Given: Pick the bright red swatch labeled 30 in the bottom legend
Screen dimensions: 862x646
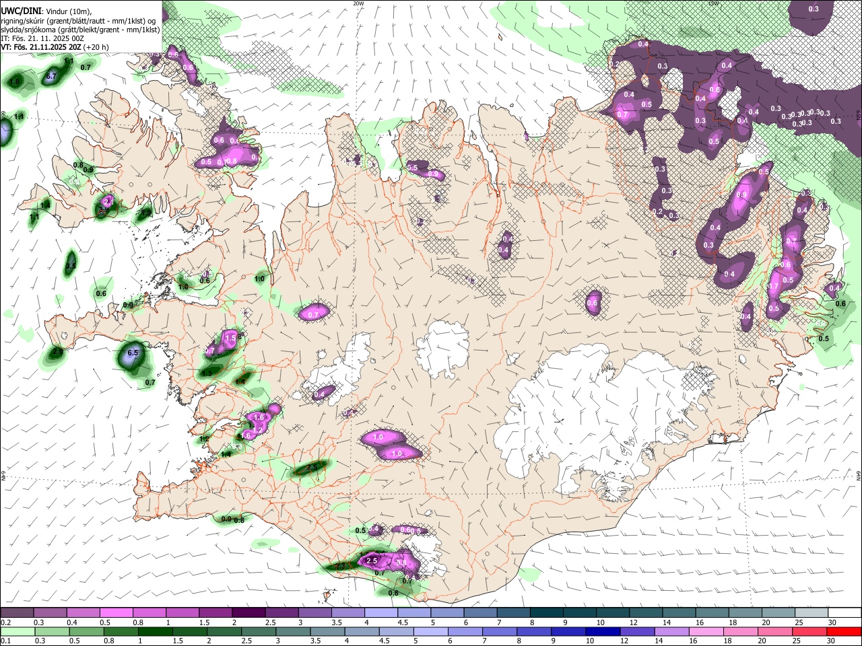Looking at the screenshot, I should [844, 631].
